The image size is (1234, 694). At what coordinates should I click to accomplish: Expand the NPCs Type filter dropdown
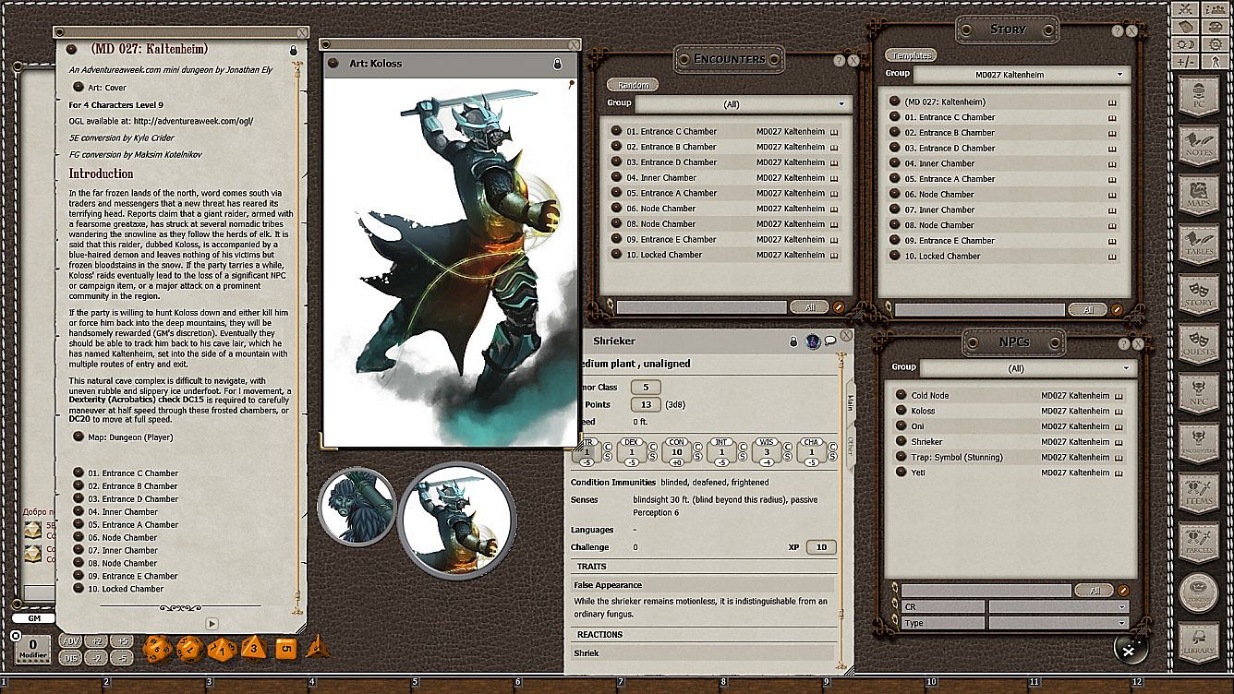pyautogui.click(x=1059, y=623)
